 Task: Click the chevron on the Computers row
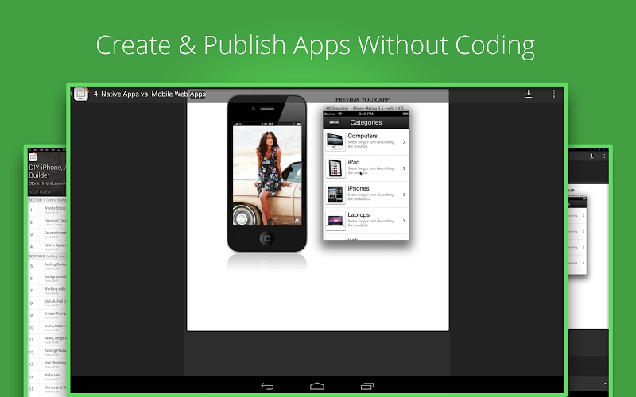pos(404,142)
